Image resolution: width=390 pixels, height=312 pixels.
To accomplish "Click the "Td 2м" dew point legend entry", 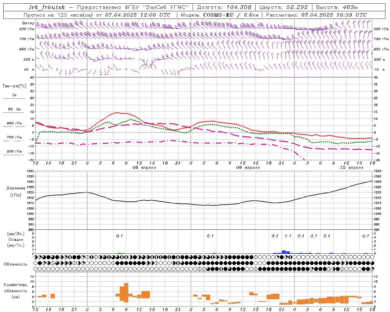I will pos(14,109).
